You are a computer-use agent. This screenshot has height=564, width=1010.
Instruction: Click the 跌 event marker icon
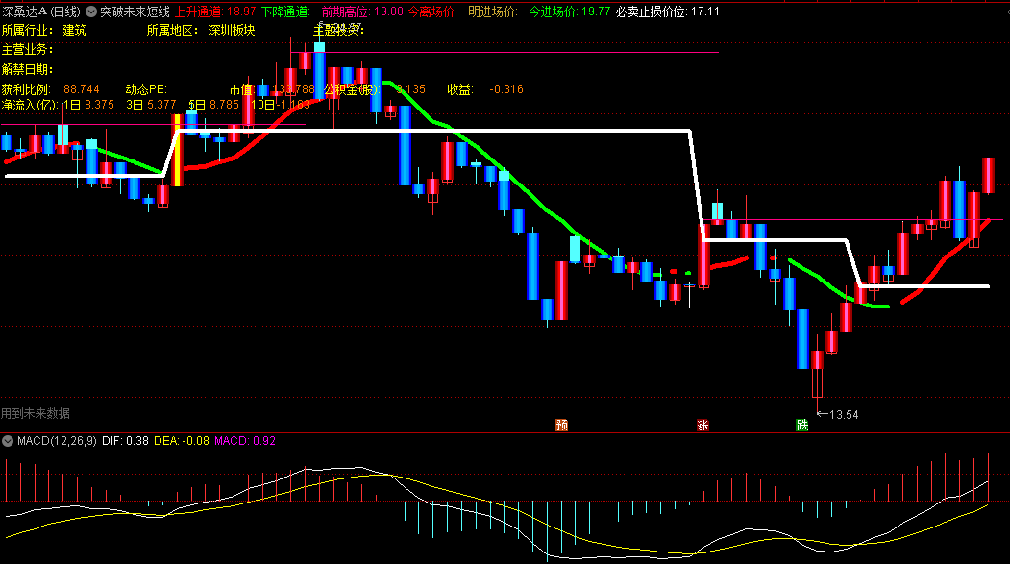[x=801, y=425]
